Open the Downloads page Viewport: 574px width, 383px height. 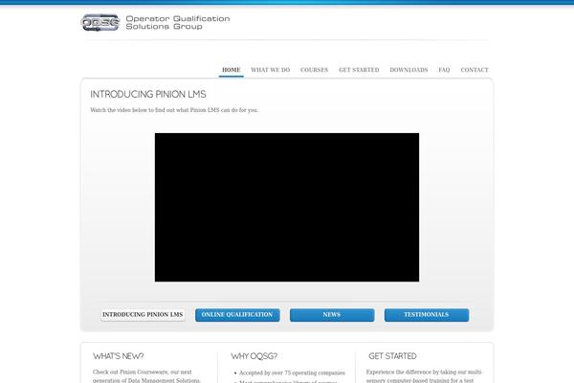[408, 70]
